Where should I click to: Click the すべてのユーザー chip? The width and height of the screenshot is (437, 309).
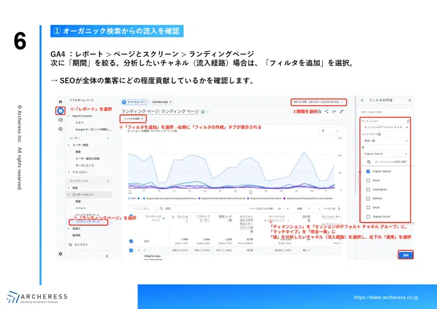pyautogui.click(x=135, y=102)
